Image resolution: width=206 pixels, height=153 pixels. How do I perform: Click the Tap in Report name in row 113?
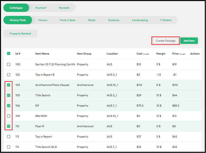tap(44, 137)
